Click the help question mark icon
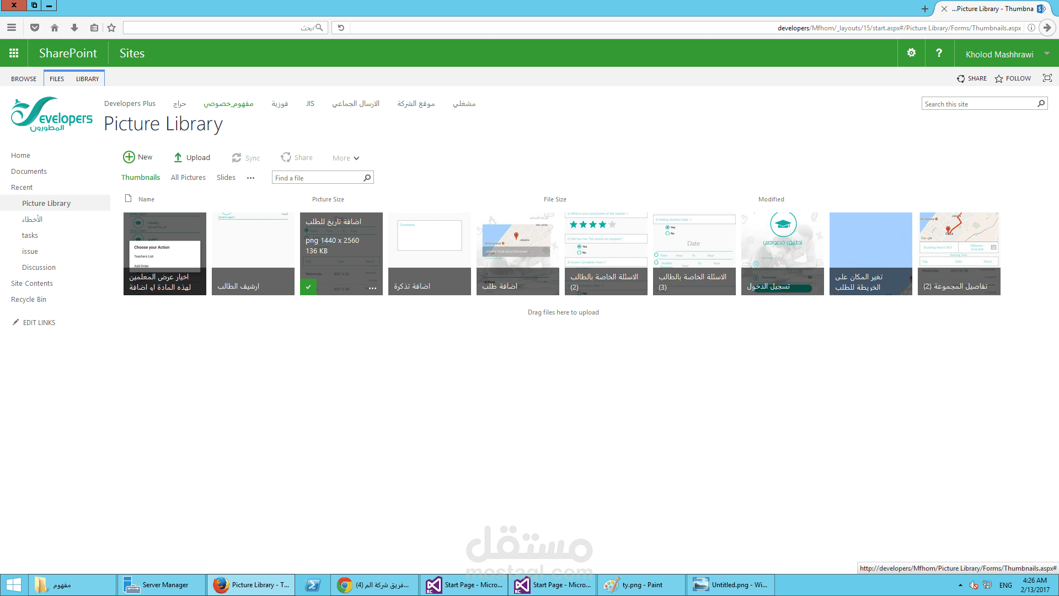 point(939,53)
